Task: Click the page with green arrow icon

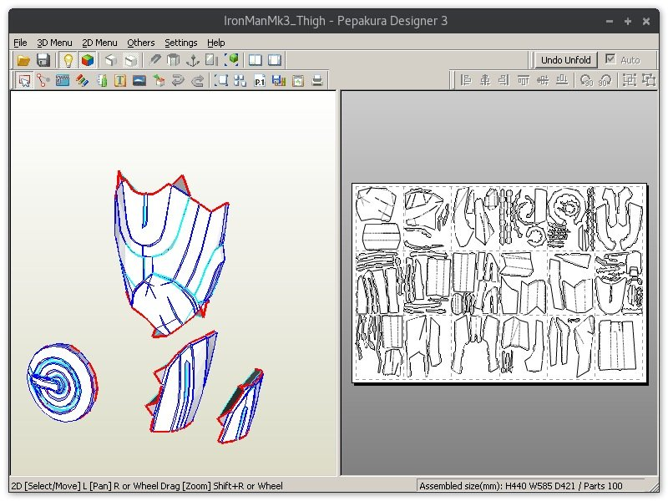Action: click(298, 80)
